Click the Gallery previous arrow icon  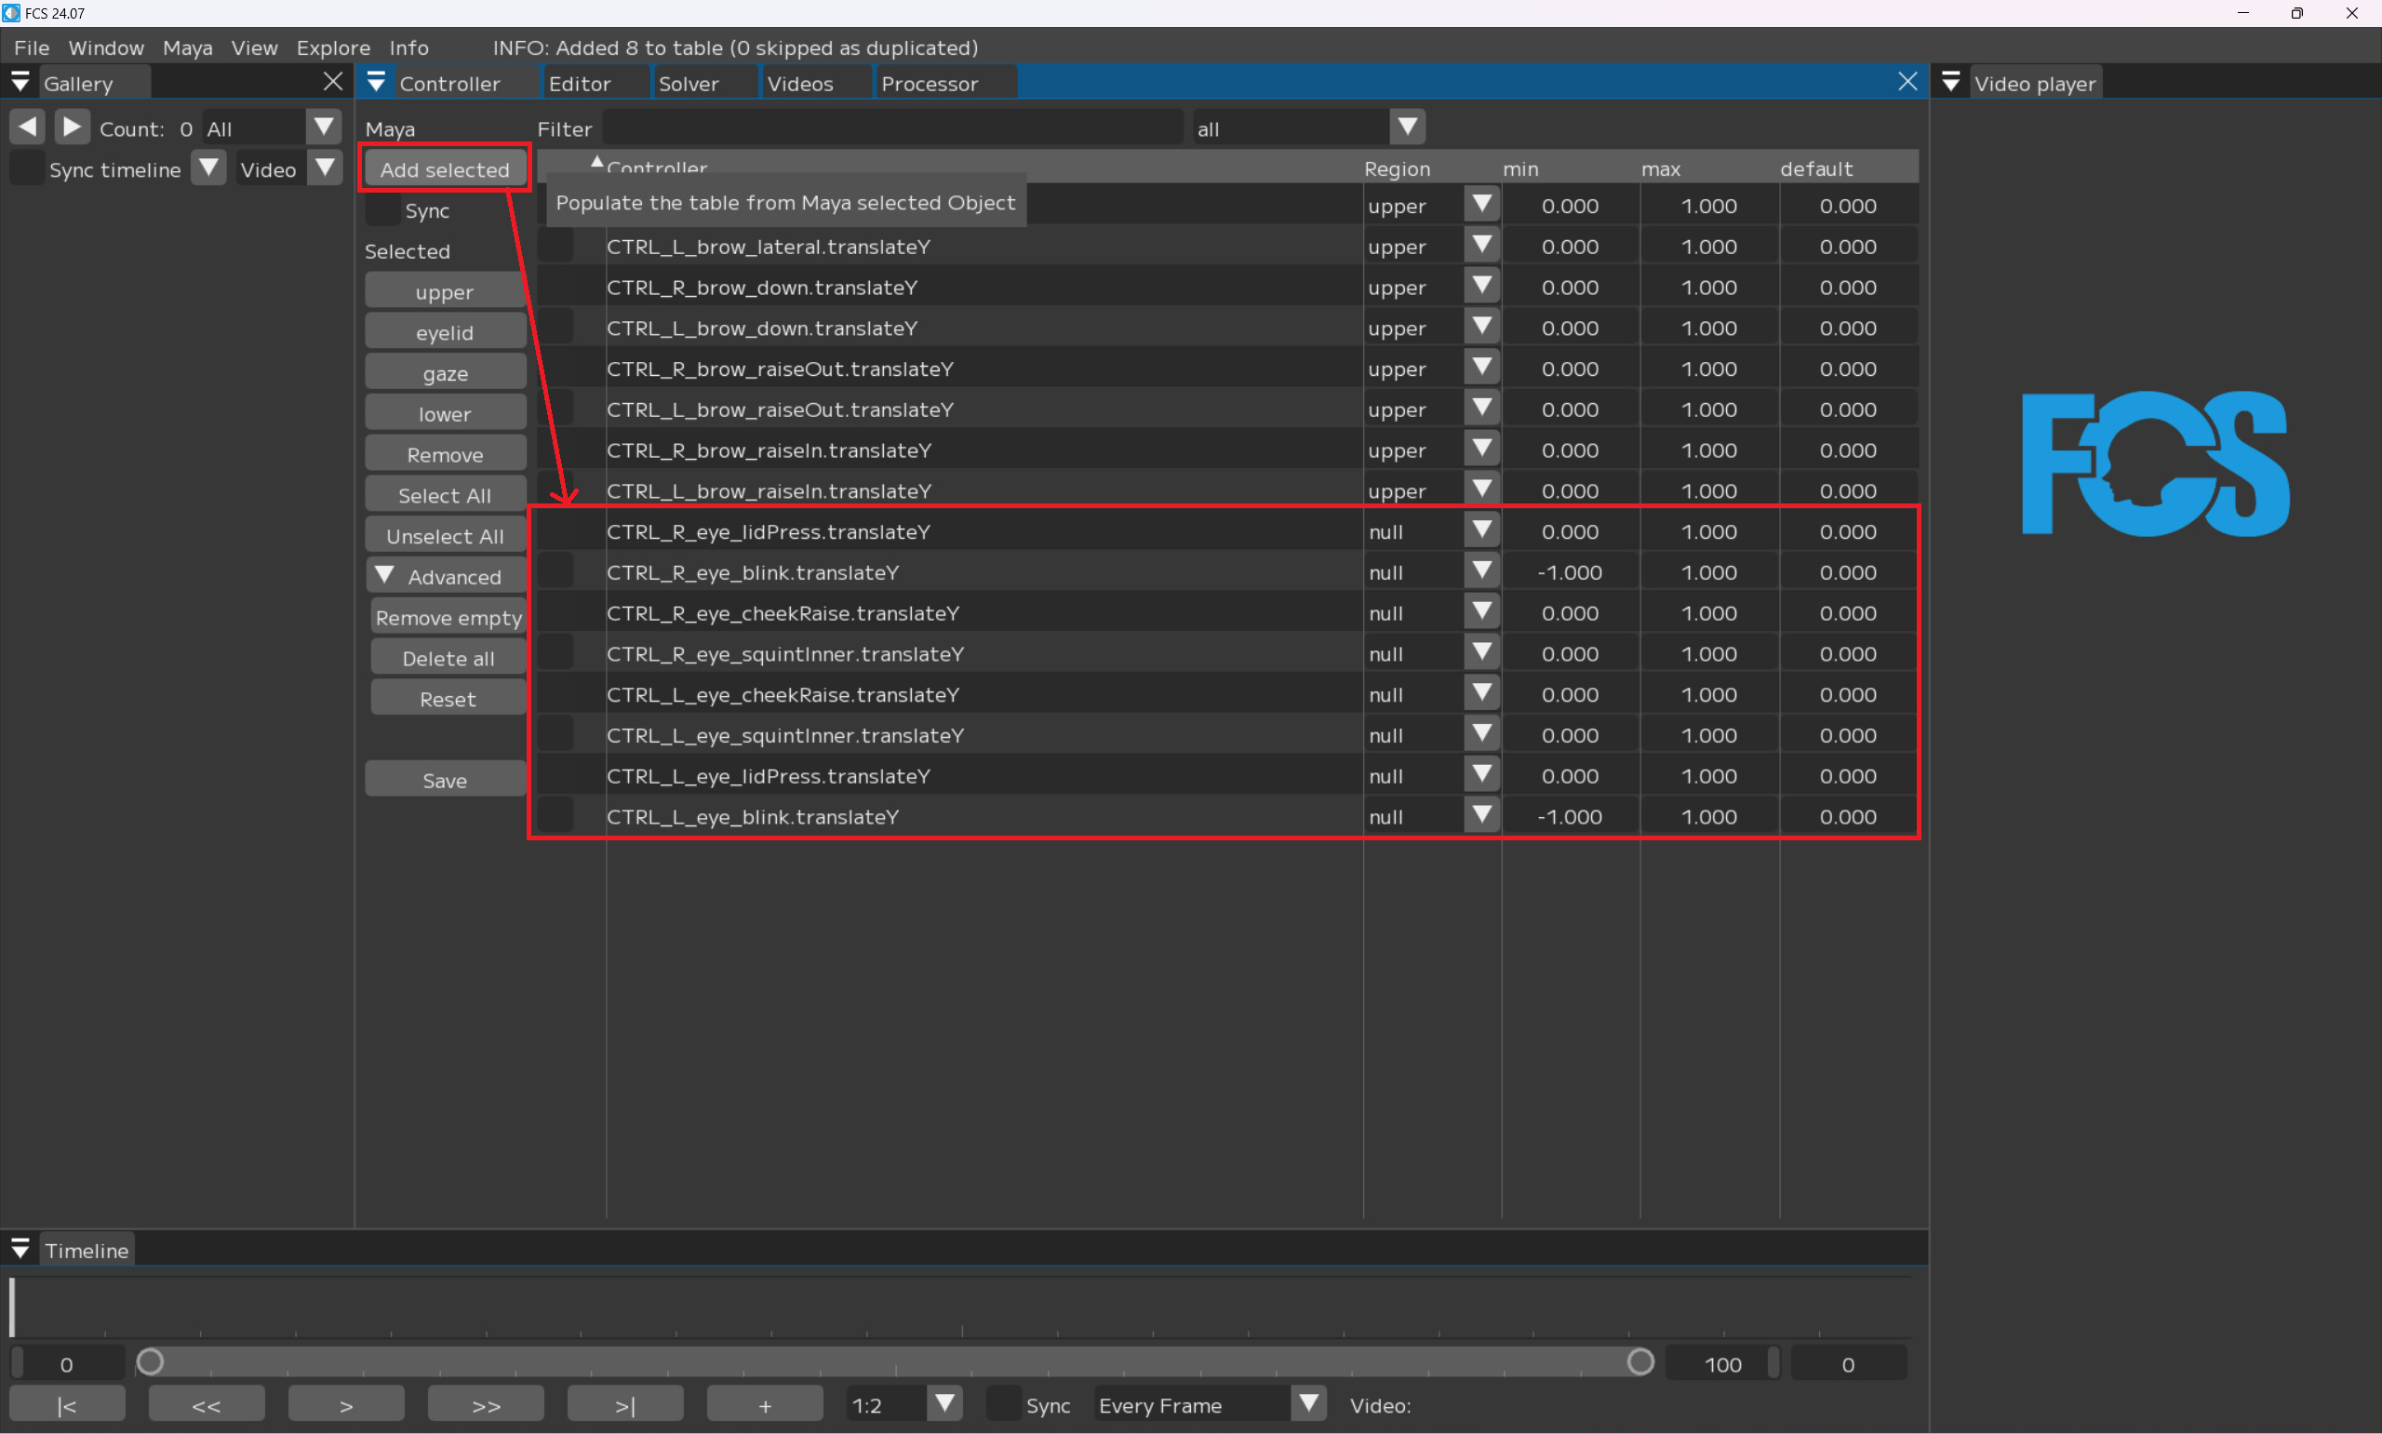coord(27,127)
